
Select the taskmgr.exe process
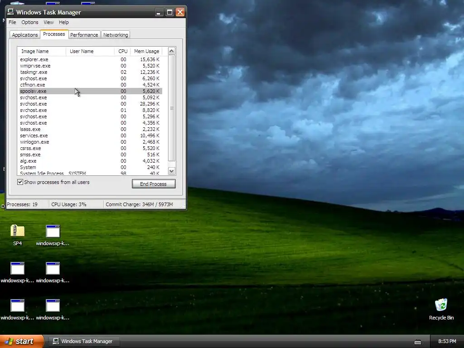click(x=91, y=72)
